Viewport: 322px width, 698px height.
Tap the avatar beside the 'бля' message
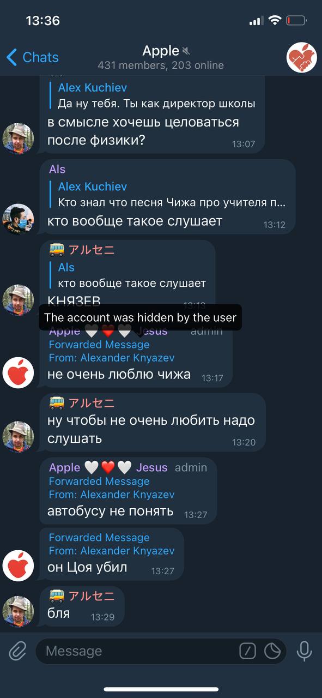[19, 611]
